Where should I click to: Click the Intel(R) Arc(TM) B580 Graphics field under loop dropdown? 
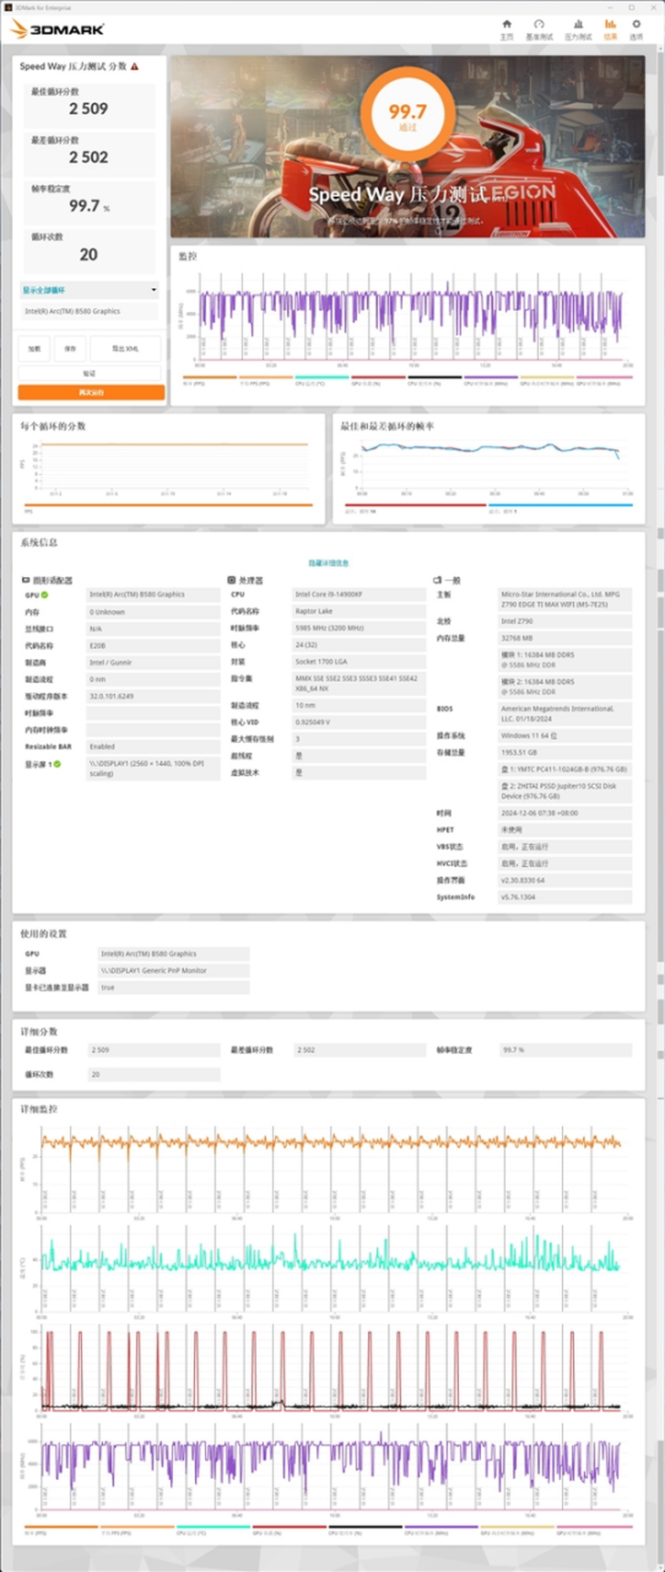click(89, 311)
